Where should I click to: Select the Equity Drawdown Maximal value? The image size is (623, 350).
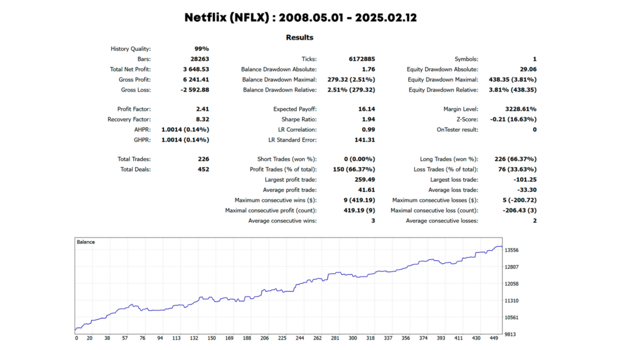point(512,80)
